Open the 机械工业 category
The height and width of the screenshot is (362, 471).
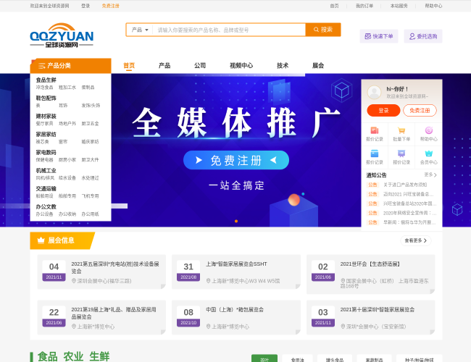pyautogui.click(x=46, y=170)
